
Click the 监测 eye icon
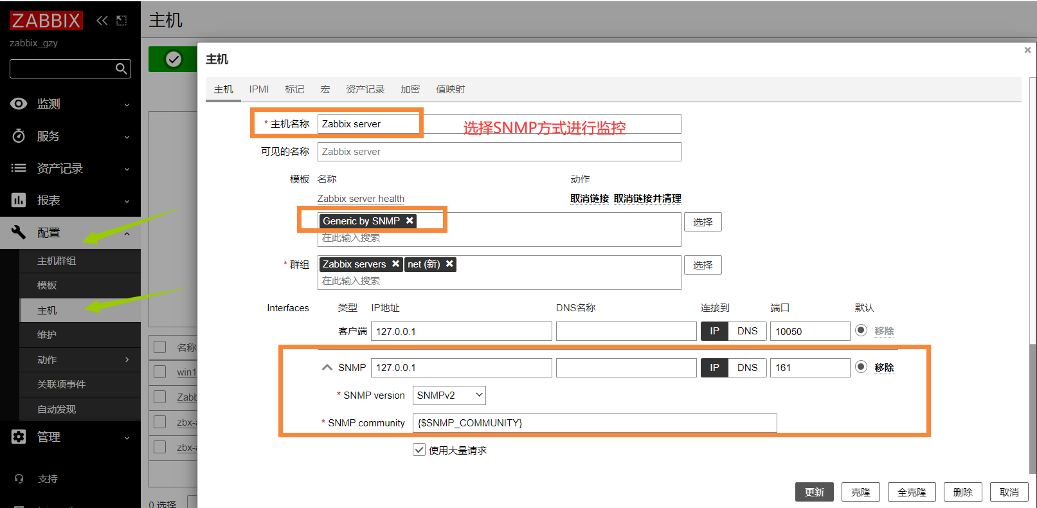19,104
